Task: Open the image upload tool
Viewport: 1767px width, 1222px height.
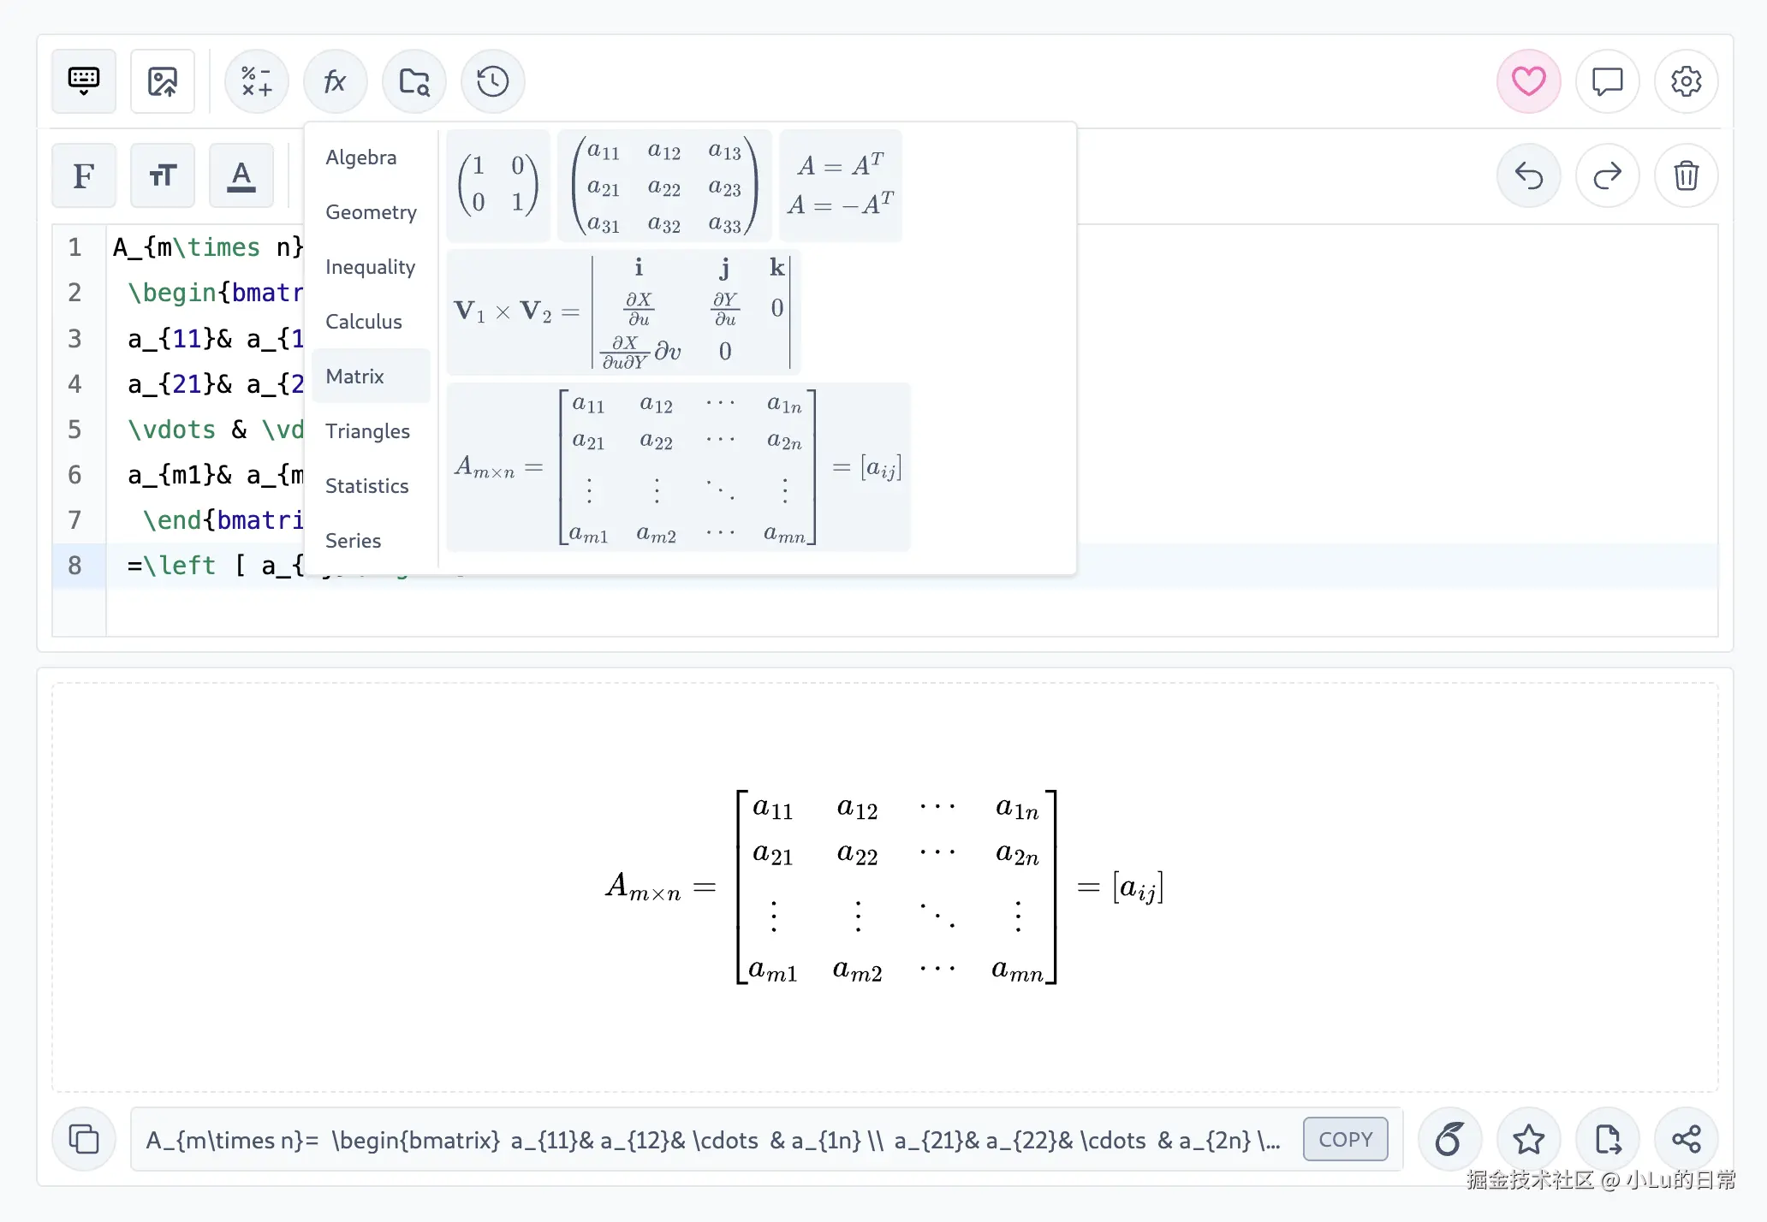Action: click(x=163, y=82)
